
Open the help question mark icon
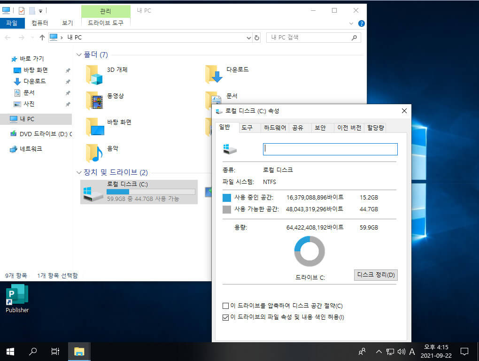361,23
